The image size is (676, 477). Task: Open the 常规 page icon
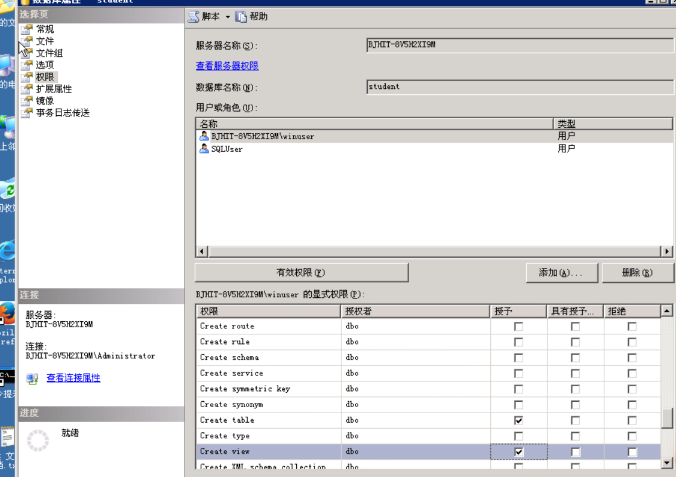pyautogui.click(x=27, y=29)
